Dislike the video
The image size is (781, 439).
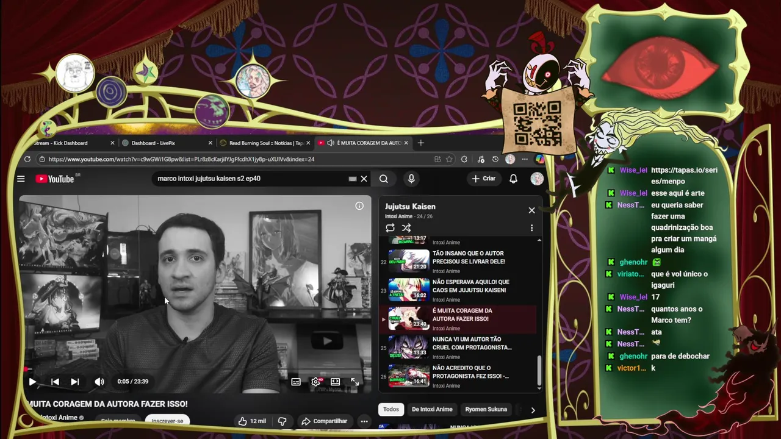282,421
